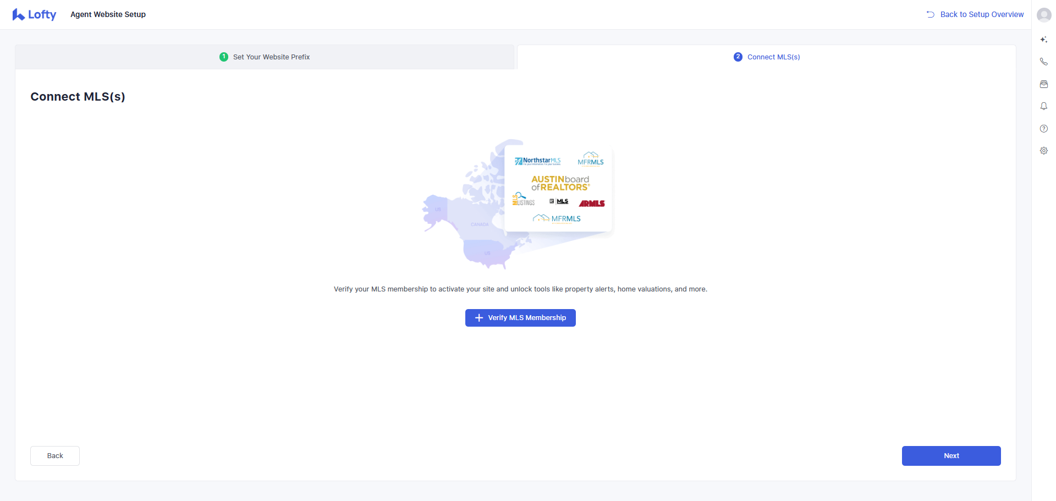Show notifications via the bell icon
Viewport: 1056px width, 501px height.
(x=1043, y=106)
